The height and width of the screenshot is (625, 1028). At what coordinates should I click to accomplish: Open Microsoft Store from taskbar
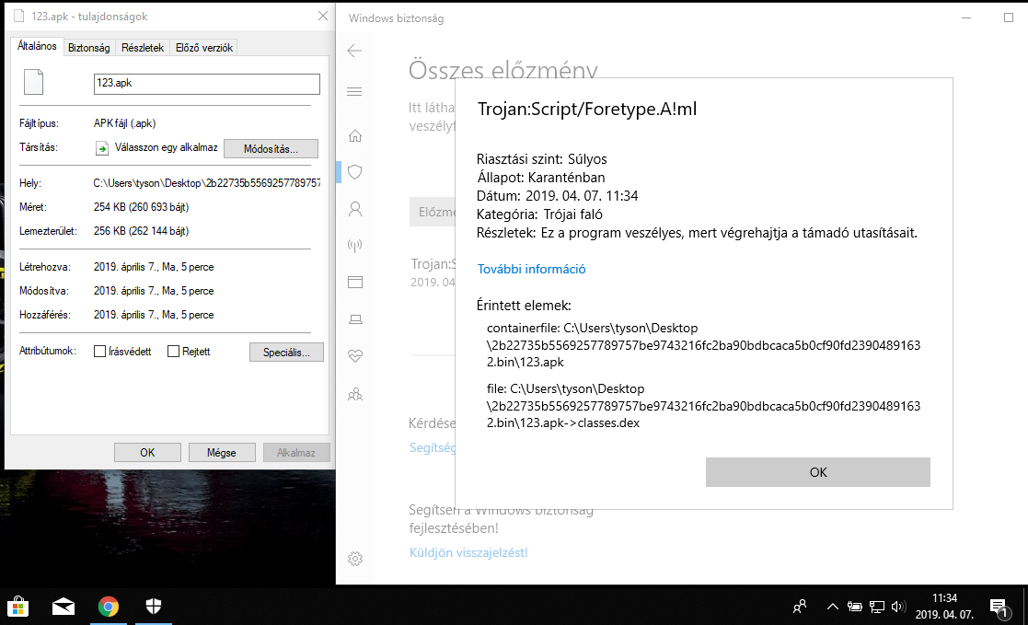18,607
